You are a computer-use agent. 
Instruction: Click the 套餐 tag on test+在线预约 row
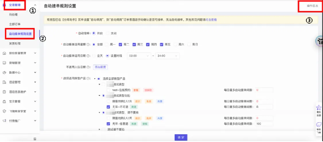[136, 90]
